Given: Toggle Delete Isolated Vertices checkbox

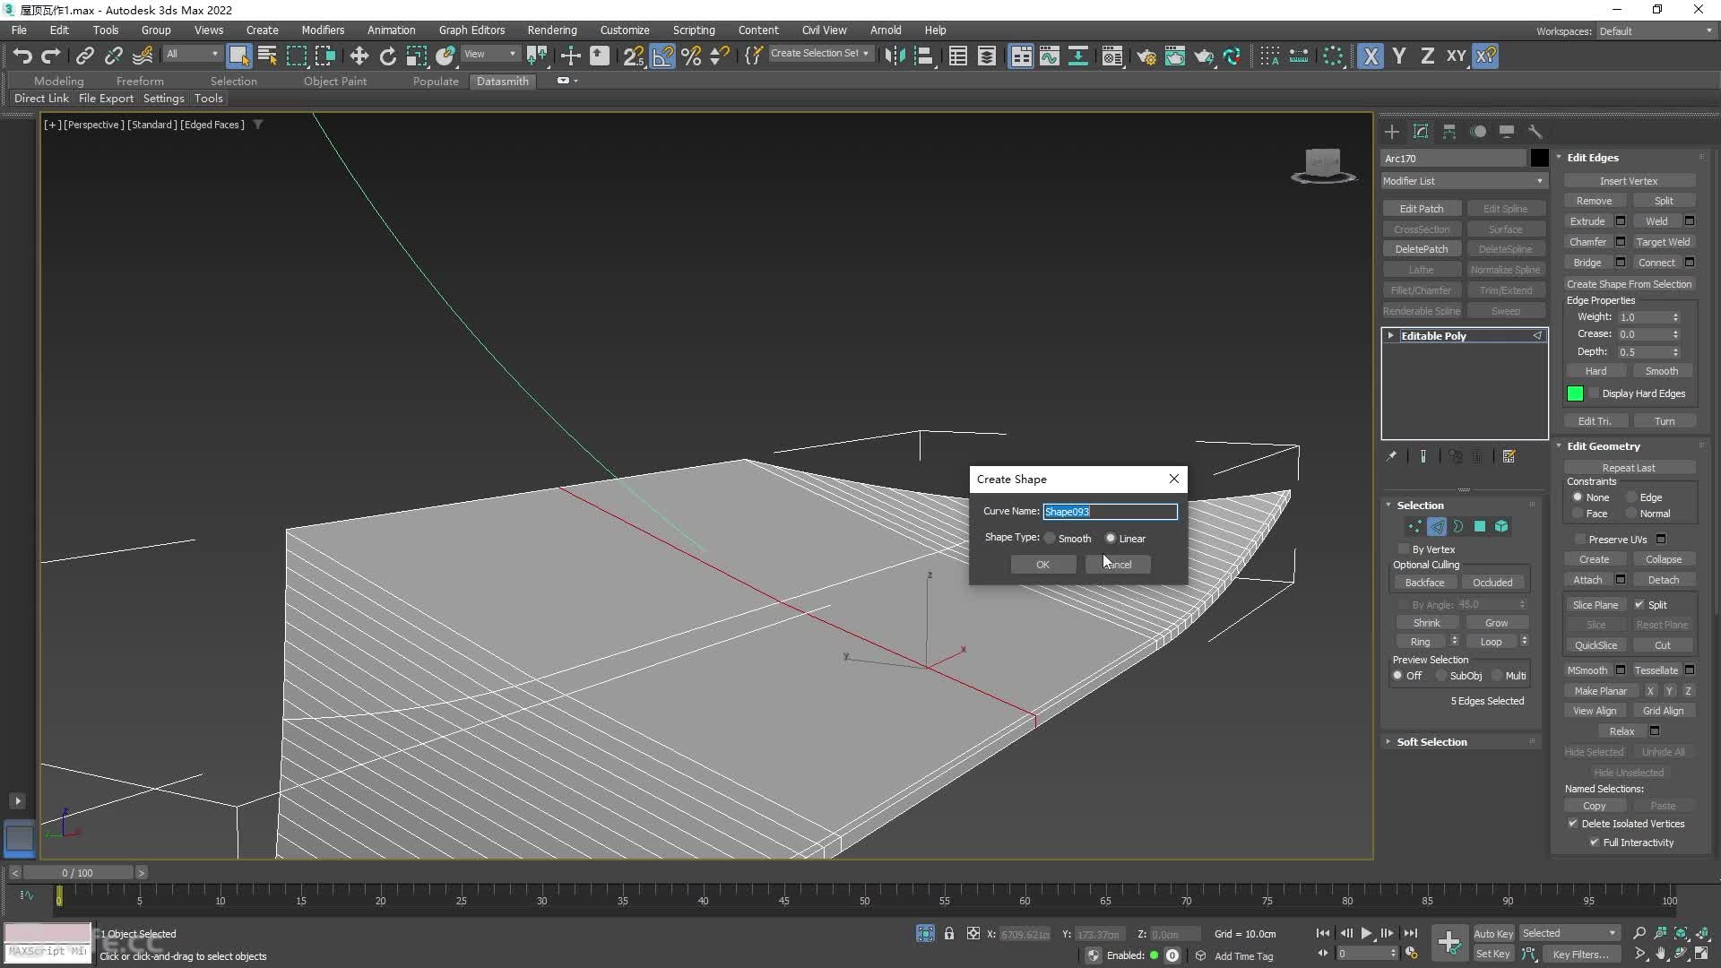Looking at the screenshot, I should click(1573, 824).
